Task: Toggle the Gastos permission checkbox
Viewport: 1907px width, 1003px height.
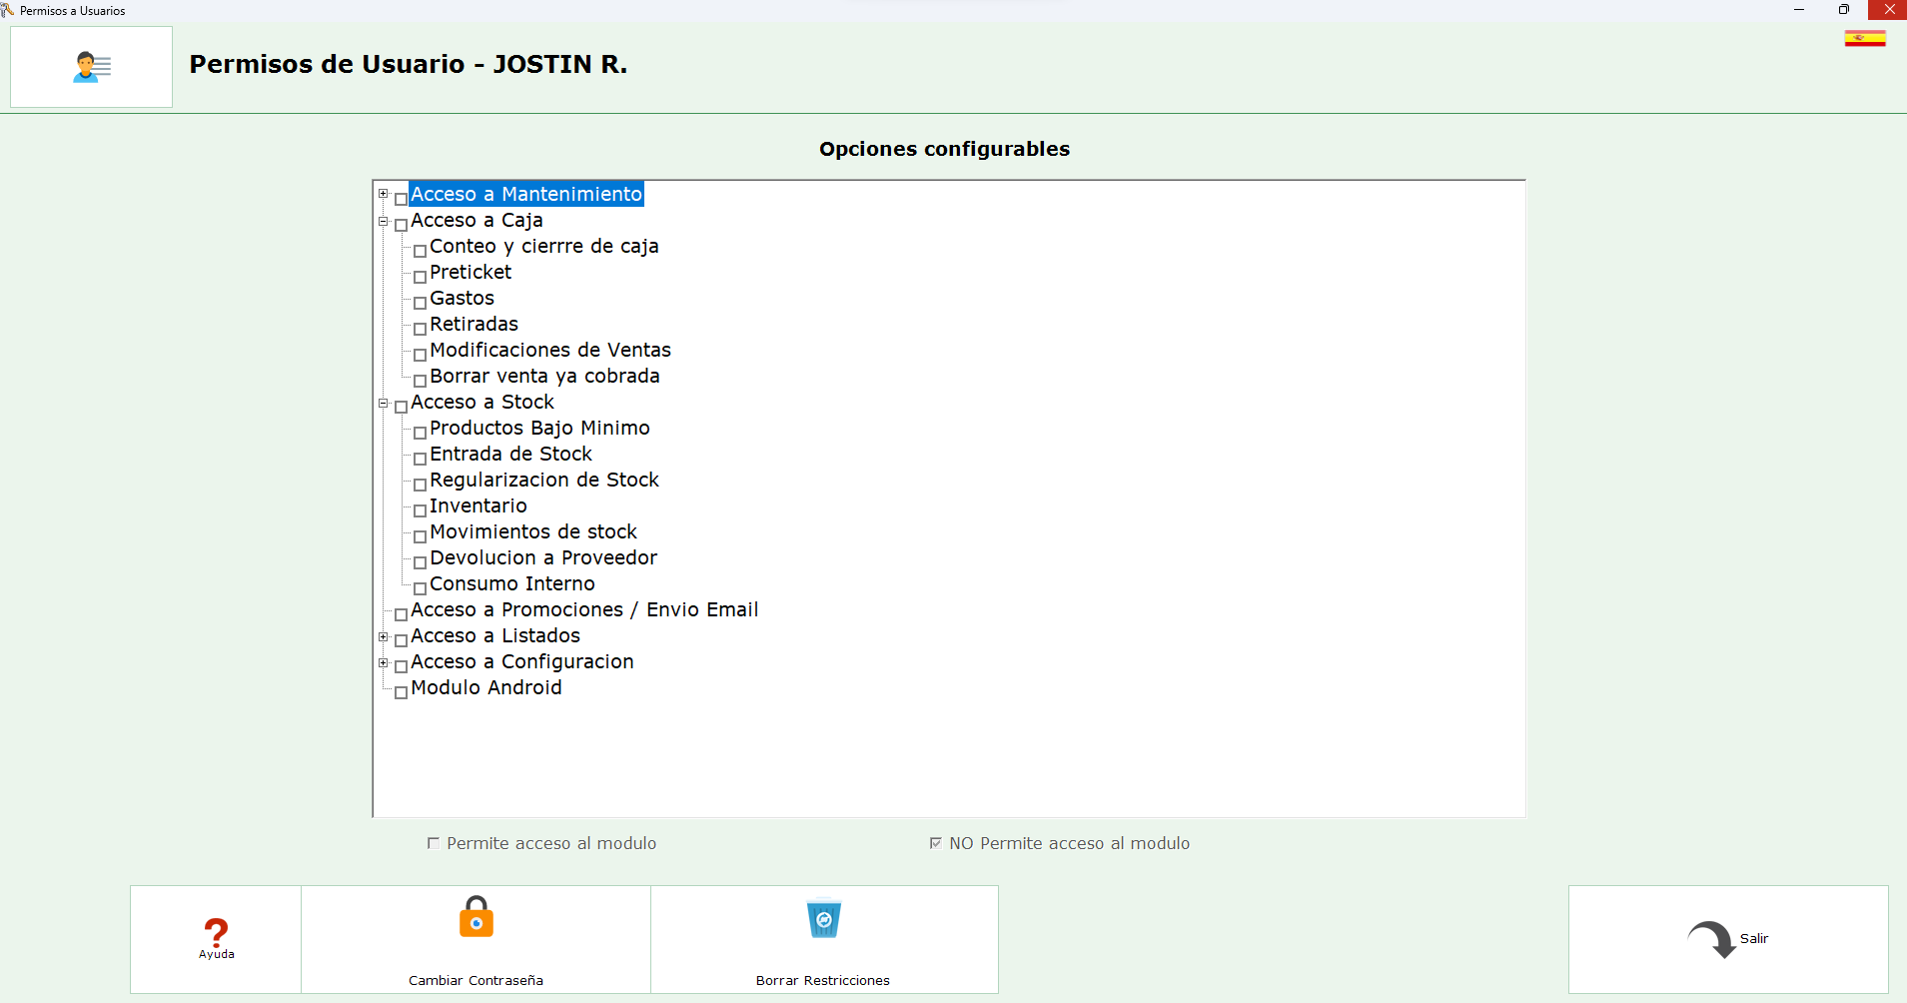Action: (x=420, y=303)
